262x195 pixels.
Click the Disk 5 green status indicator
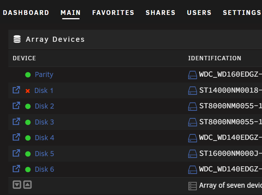coord(28,154)
